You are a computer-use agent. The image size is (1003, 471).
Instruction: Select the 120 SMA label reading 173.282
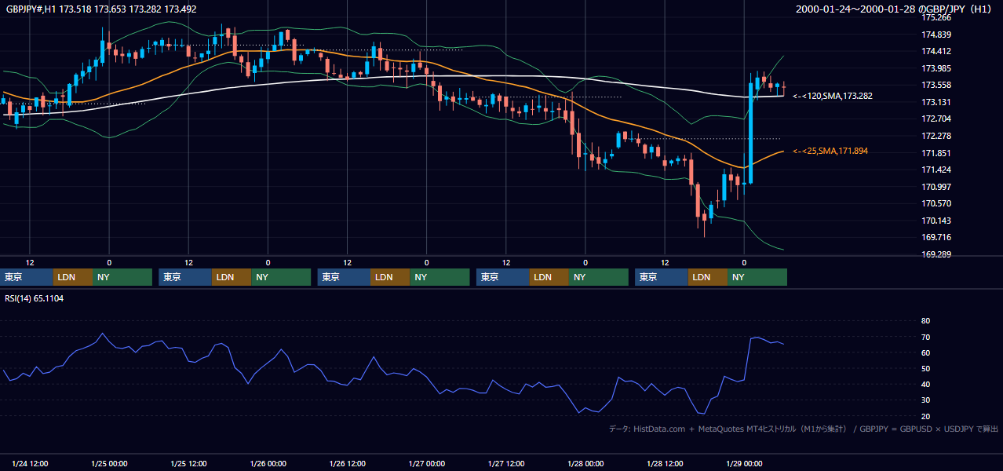click(833, 96)
